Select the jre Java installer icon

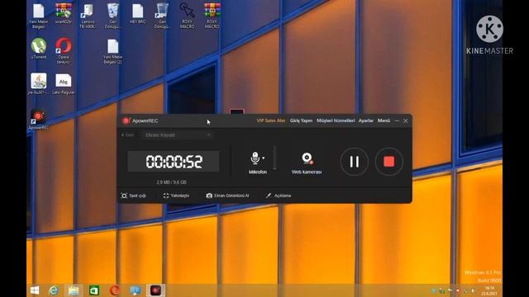[39, 84]
